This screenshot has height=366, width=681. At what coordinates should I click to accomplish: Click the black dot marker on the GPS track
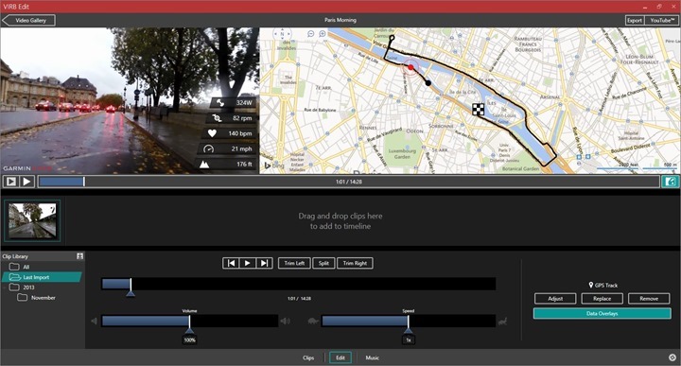428,83
